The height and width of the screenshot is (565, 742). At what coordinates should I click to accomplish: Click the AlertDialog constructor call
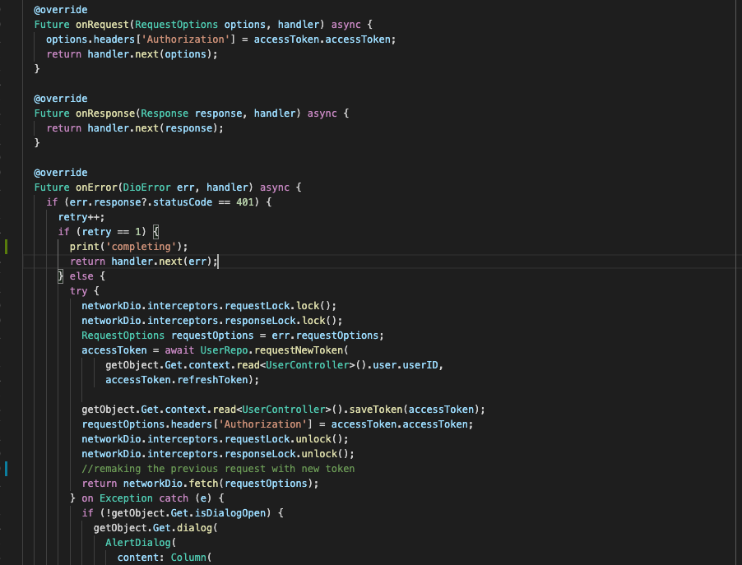tap(137, 542)
